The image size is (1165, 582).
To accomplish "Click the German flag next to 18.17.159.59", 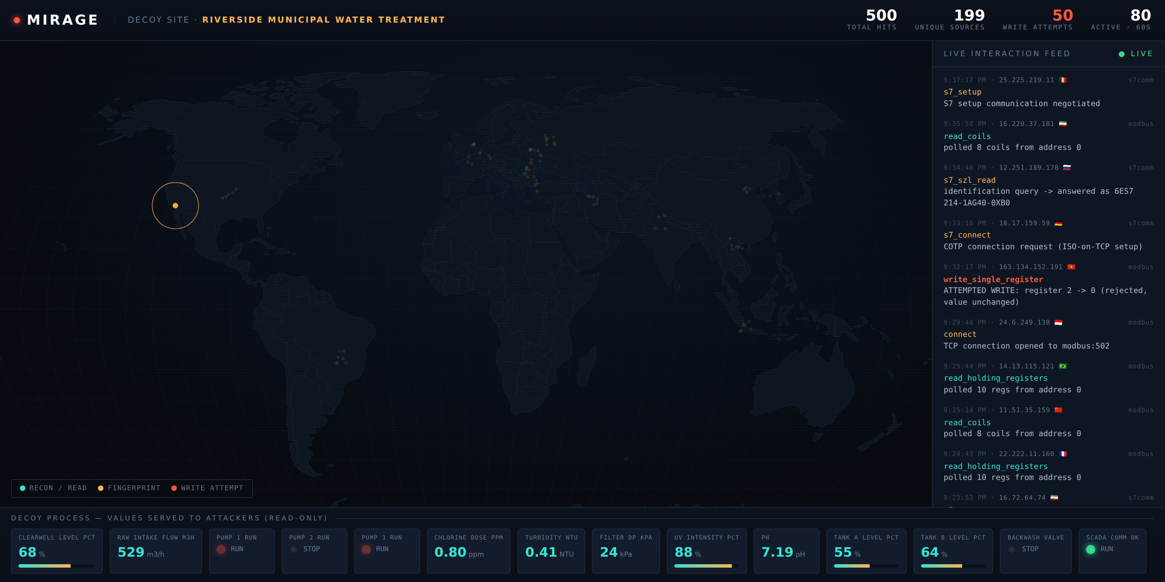I will 1058,223.
